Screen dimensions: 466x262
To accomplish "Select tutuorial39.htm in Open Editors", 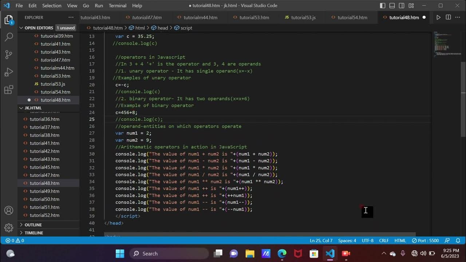I will 56,36.
